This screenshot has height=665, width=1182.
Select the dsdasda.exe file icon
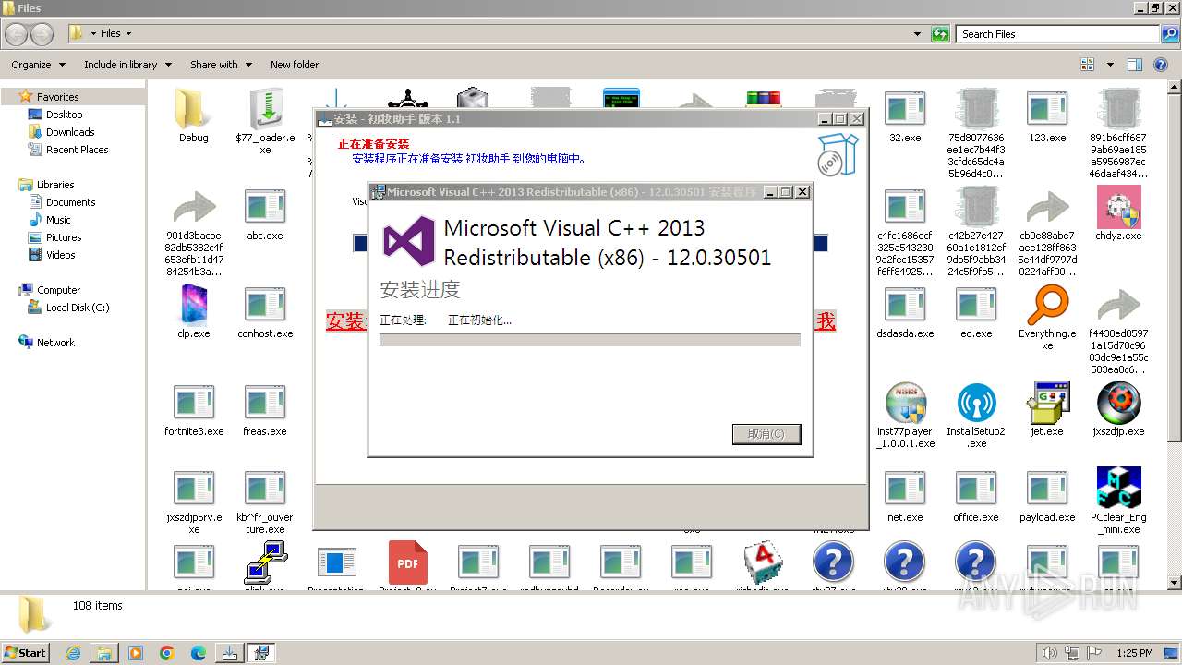[905, 305]
